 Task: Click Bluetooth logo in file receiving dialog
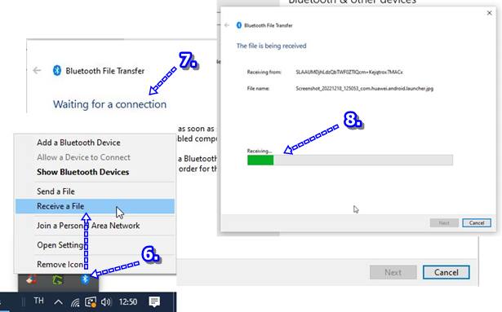click(x=239, y=25)
